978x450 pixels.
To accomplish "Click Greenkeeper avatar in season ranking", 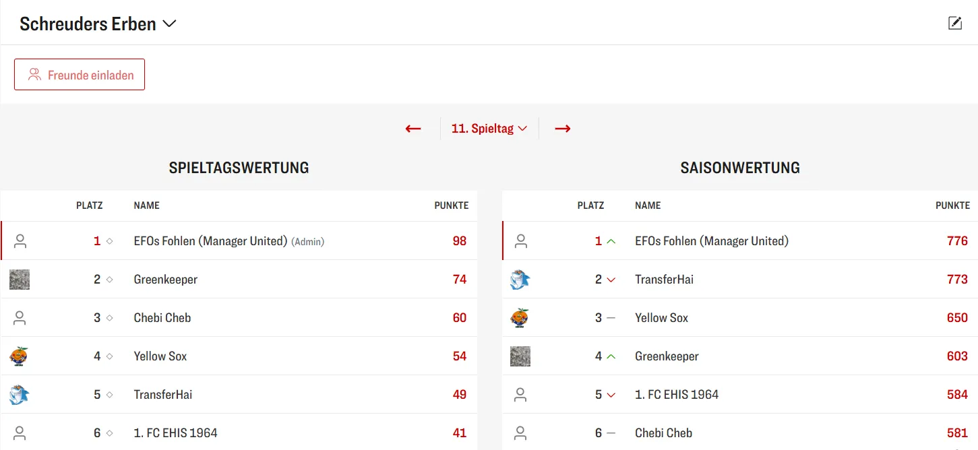I will click(520, 356).
